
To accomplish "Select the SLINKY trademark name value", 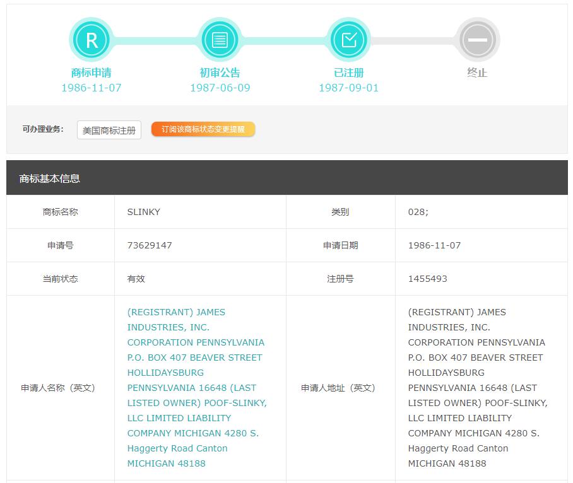I will click(144, 212).
